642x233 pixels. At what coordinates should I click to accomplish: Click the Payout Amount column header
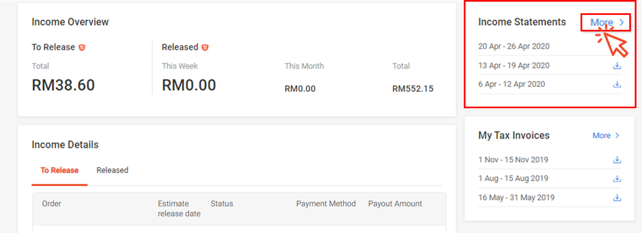click(395, 203)
